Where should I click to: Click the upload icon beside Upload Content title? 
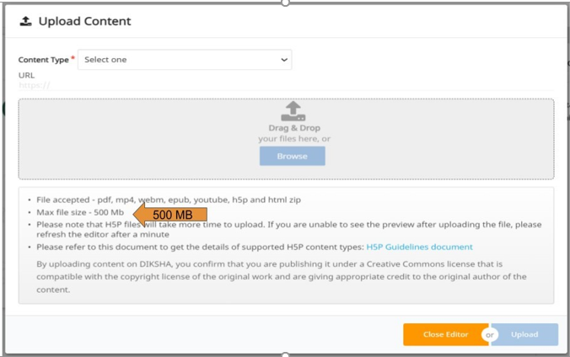[x=25, y=22]
